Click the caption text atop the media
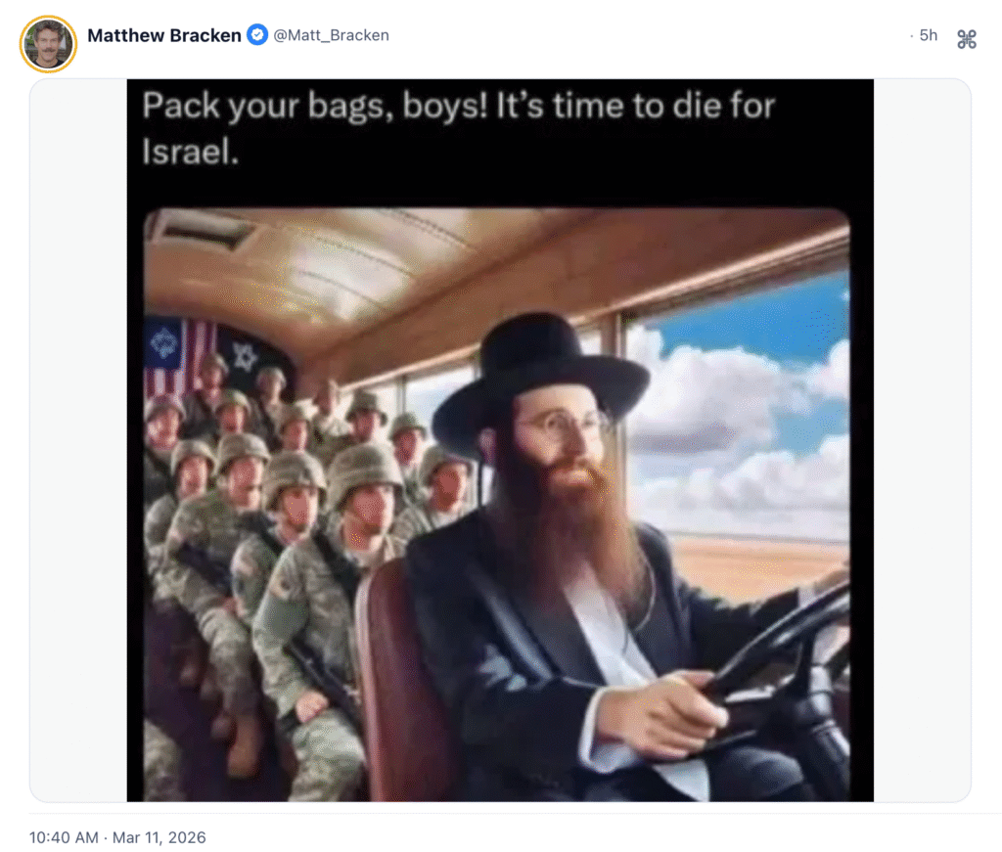1002x852 pixels. (x=458, y=128)
